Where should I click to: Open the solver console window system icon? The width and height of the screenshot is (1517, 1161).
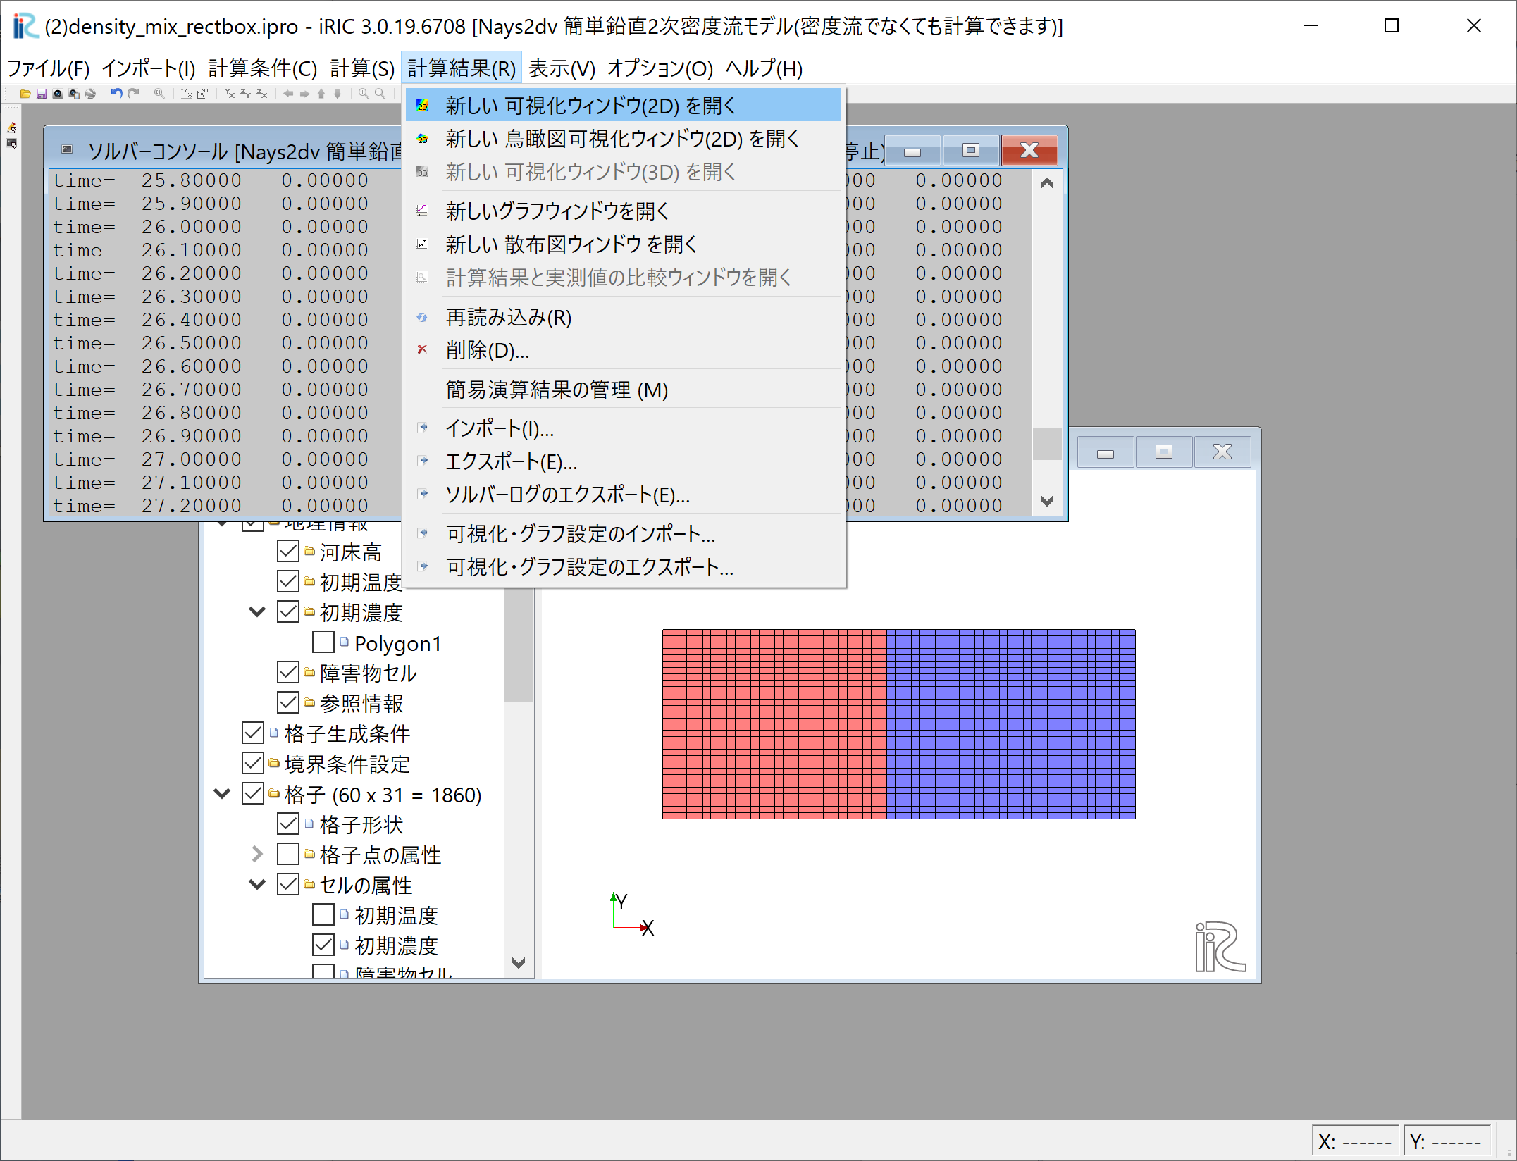coord(67,149)
